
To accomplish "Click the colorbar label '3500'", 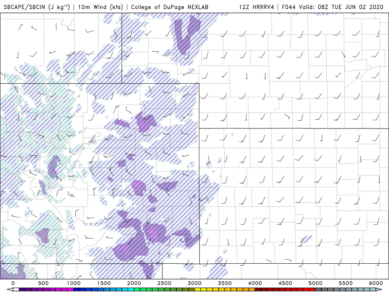I will click(225, 283).
